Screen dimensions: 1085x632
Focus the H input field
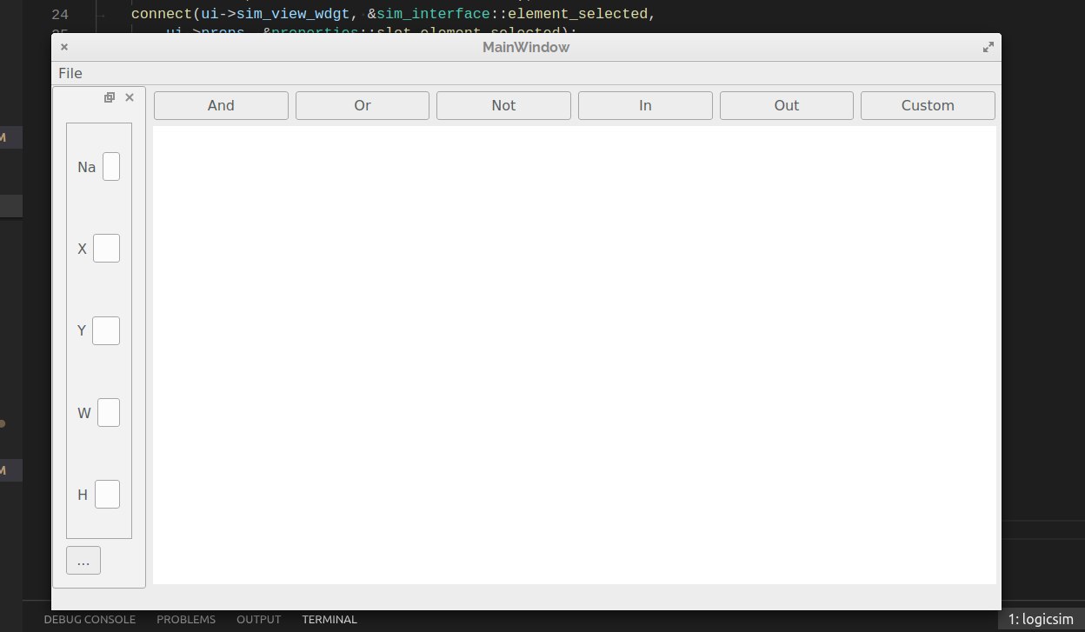click(107, 495)
